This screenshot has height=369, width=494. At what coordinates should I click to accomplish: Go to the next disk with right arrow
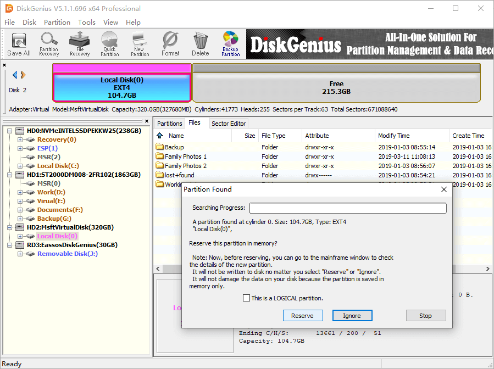click(x=24, y=75)
